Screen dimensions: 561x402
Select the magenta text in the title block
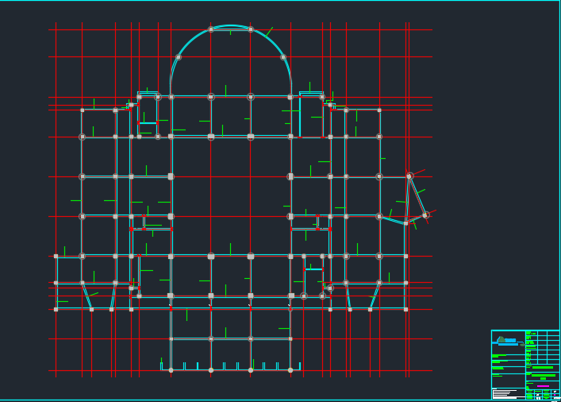pyautogui.click(x=543, y=386)
